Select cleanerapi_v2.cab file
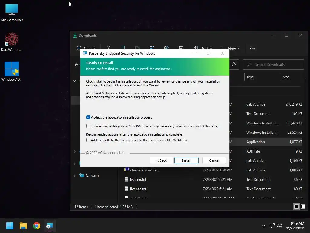Screen dimensions: 310x233 tap(144, 170)
